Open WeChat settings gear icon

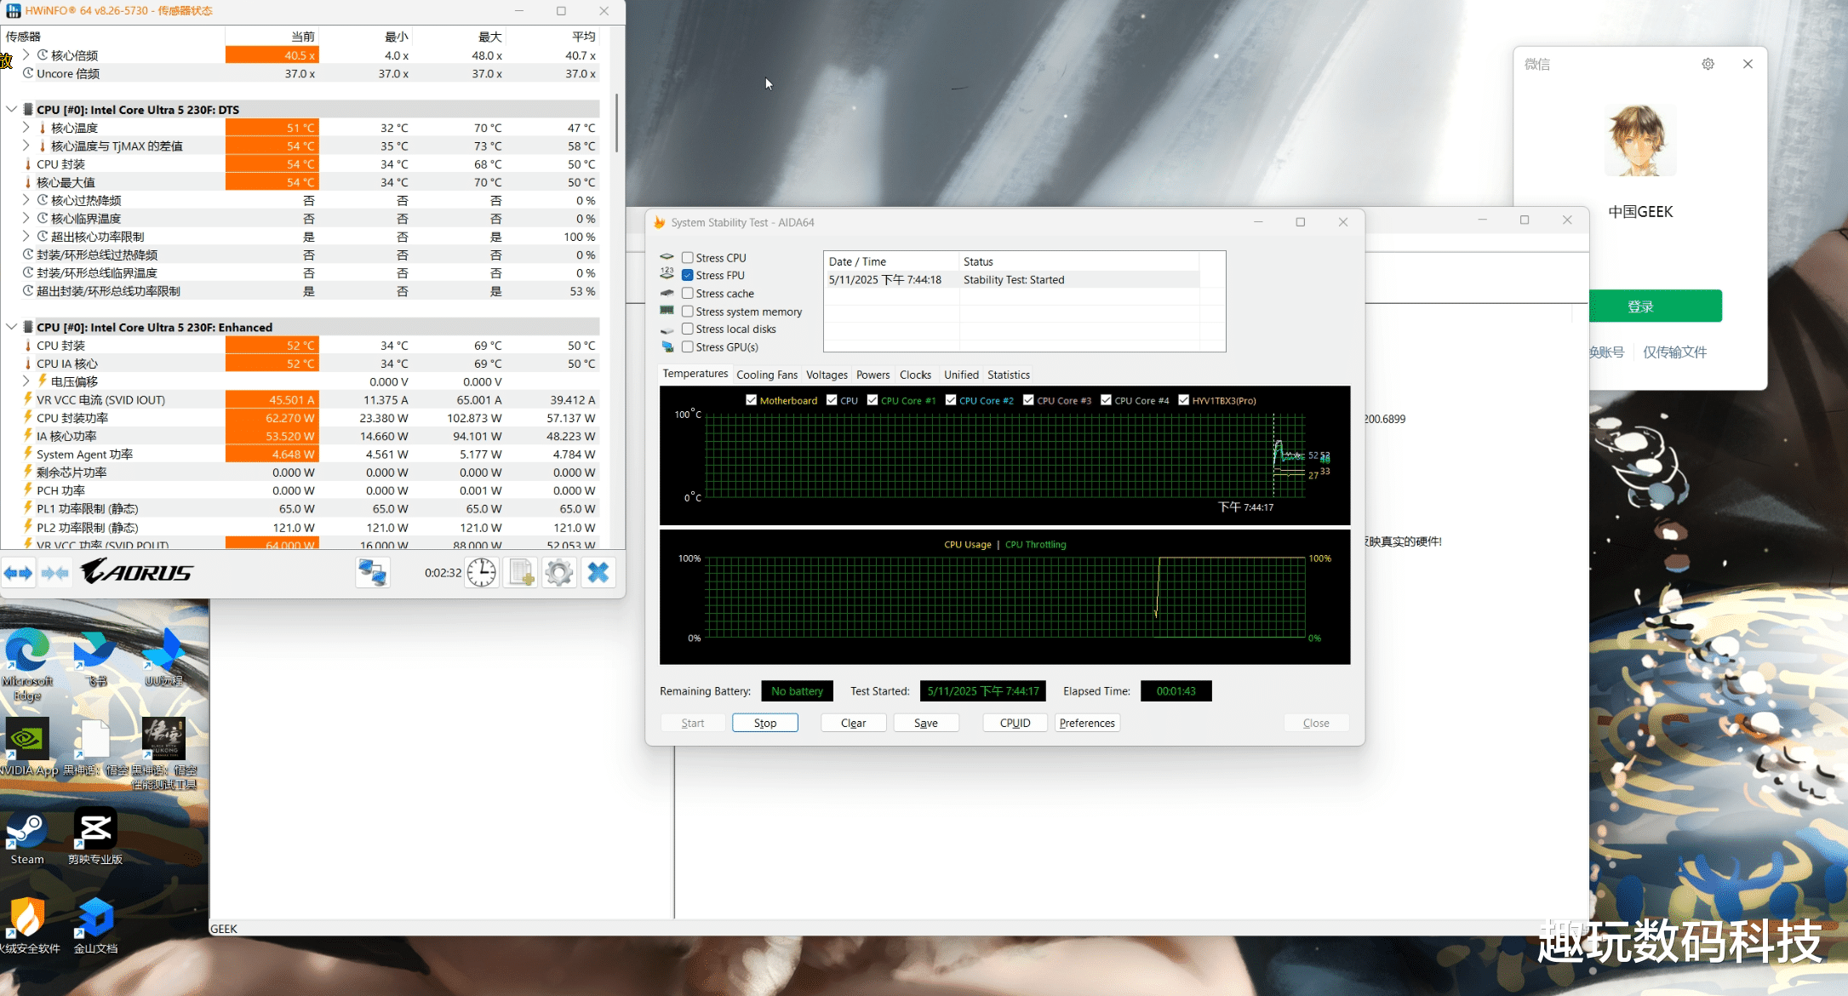pos(1708,64)
